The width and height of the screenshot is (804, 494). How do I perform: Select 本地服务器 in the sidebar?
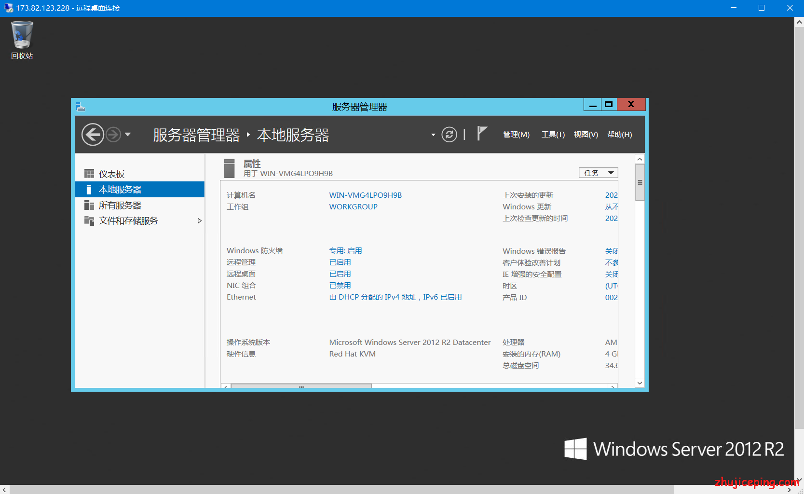click(140, 190)
